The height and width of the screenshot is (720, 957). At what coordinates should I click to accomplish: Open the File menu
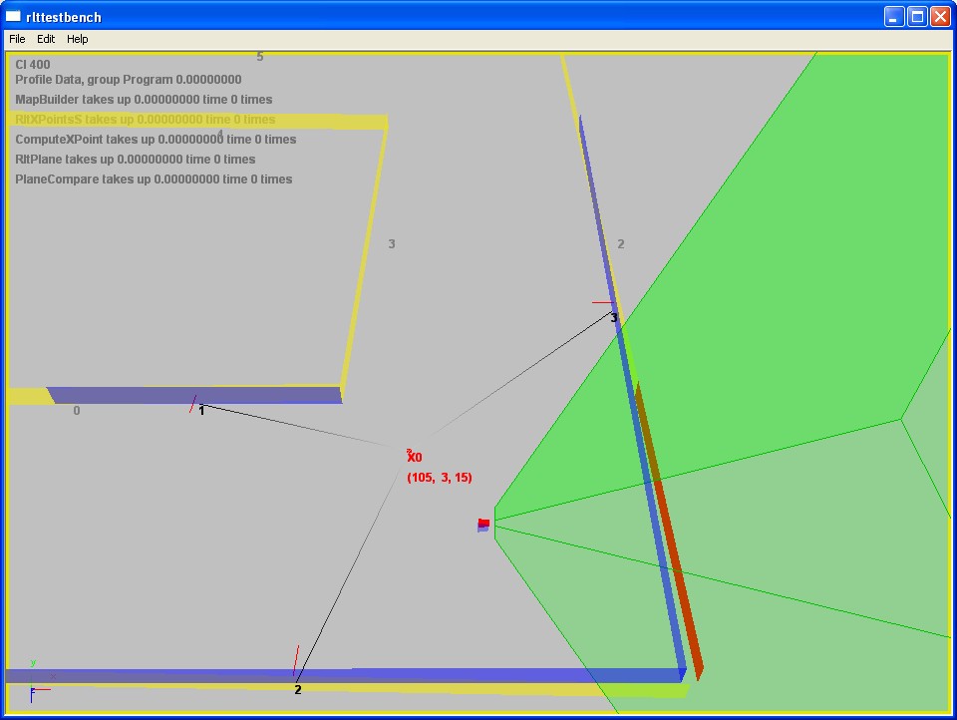(17, 39)
